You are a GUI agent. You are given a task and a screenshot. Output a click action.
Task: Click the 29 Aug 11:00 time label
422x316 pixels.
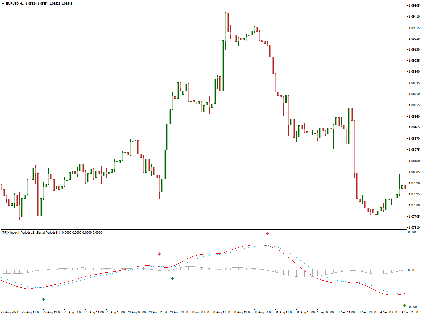pos(158,312)
